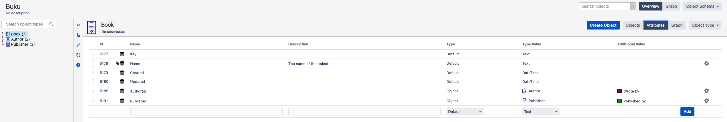Screen dimensions: 727x122
Task: Grab the drag handle of the Key row
Action: coord(93,54)
